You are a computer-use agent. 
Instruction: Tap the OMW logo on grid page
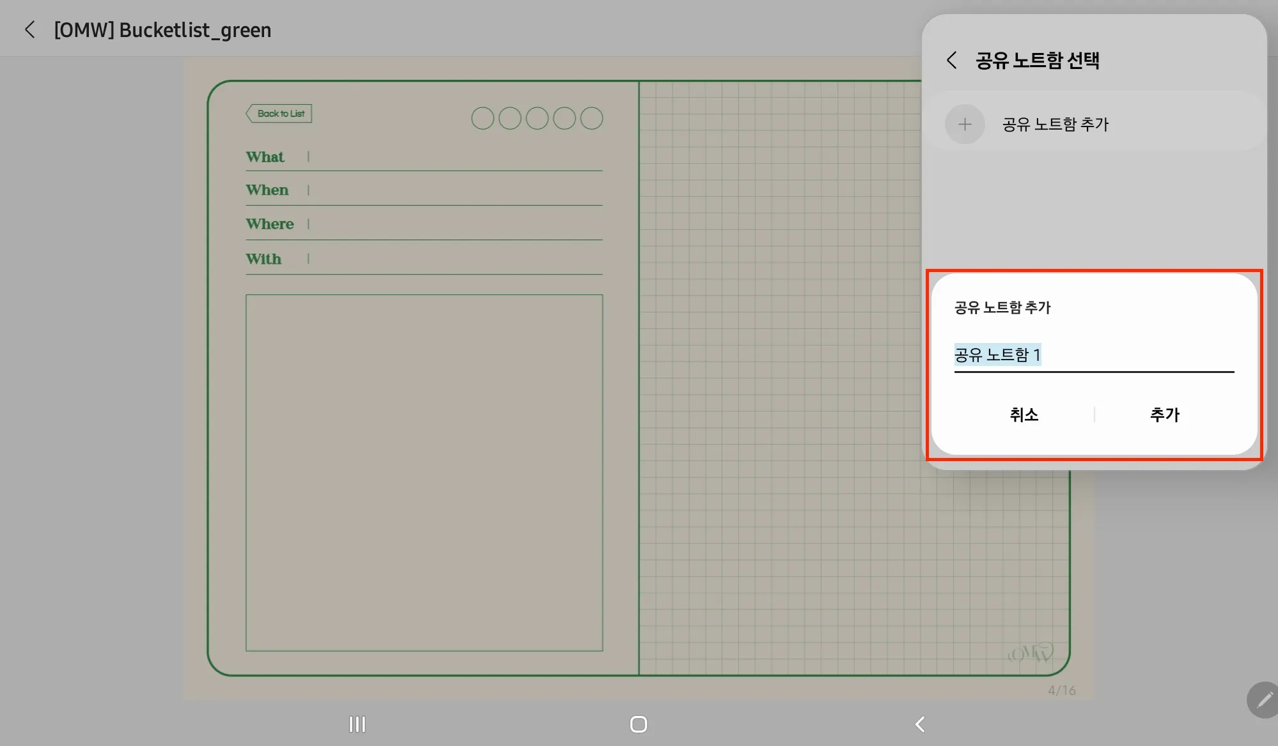tap(1030, 653)
